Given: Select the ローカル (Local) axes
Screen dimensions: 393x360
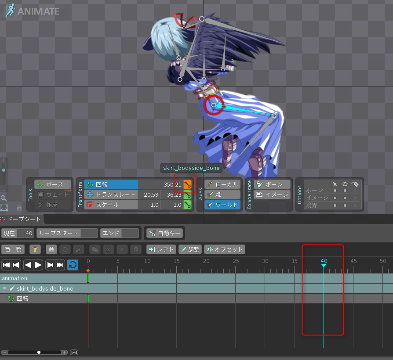Looking at the screenshot, I should point(222,184).
